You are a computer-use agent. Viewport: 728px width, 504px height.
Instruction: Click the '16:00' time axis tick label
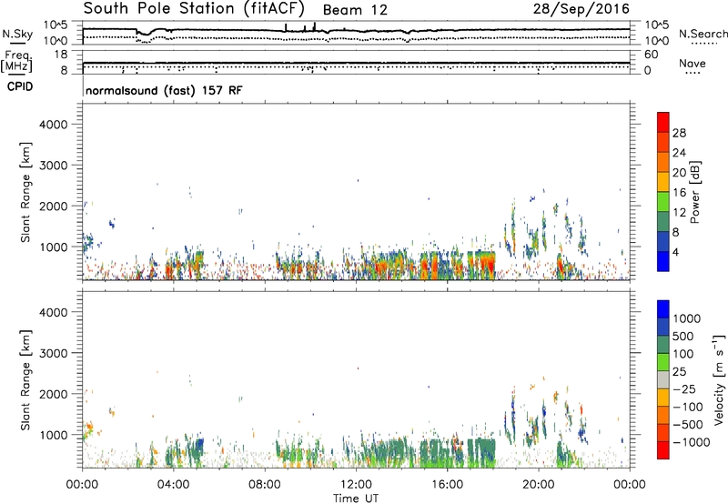tap(447, 485)
